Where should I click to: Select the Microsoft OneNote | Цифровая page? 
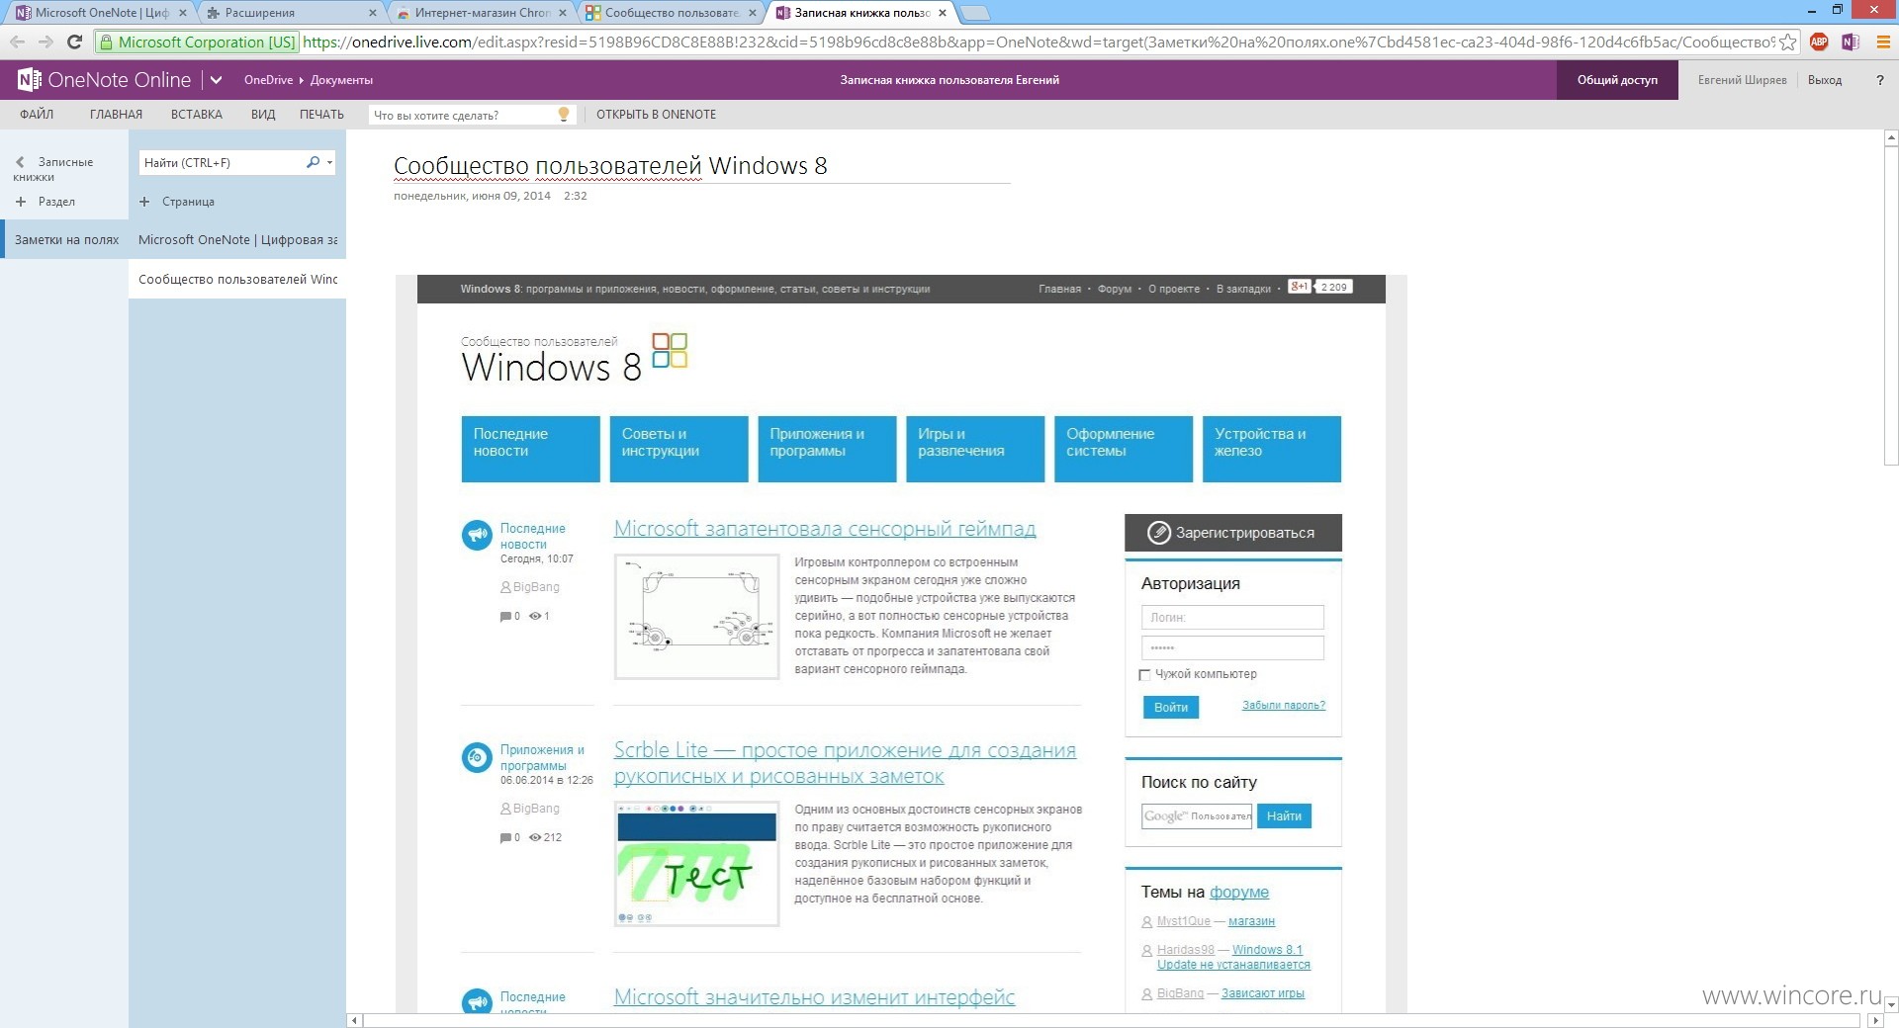pos(237,239)
